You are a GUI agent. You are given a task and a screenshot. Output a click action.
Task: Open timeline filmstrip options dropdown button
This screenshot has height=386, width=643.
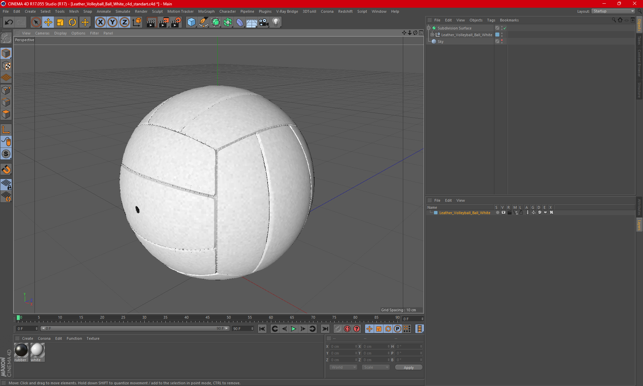point(419,329)
